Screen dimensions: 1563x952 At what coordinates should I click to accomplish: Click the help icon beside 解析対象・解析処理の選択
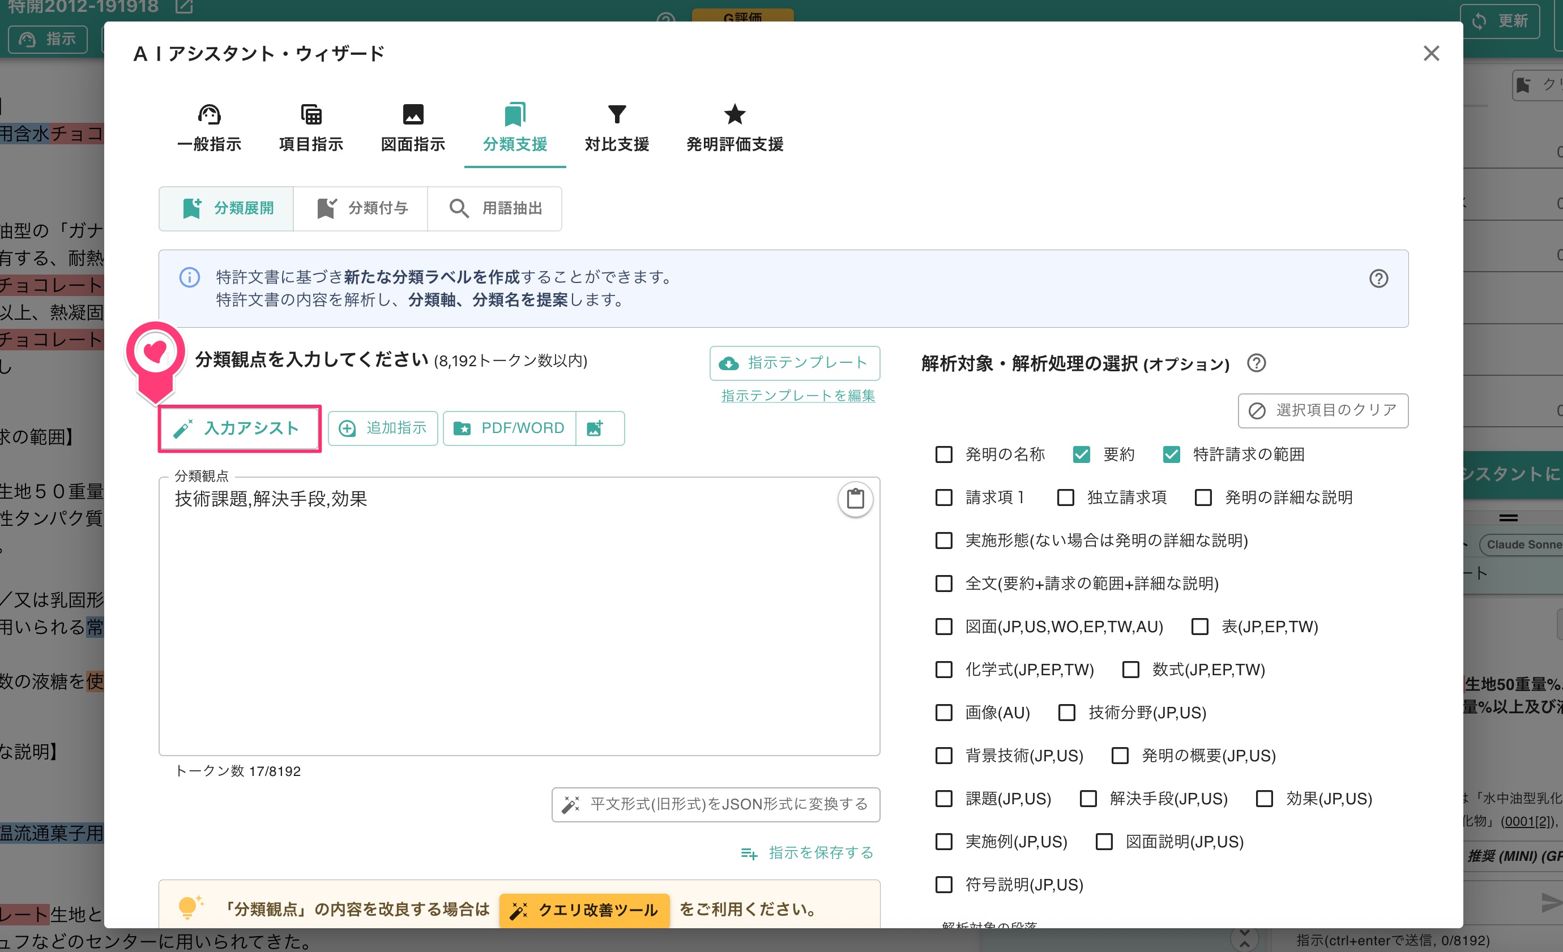pyautogui.click(x=1256, y=363)
